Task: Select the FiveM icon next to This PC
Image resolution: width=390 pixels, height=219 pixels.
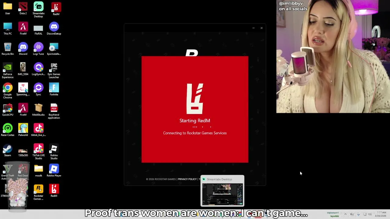Action: [23, 29]
